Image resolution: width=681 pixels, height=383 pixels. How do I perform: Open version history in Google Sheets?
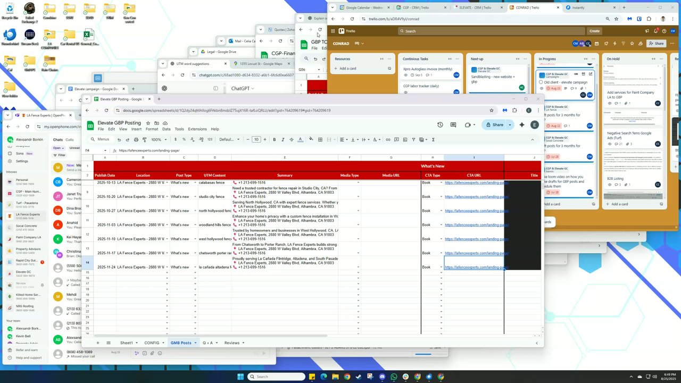pos(440,125)
